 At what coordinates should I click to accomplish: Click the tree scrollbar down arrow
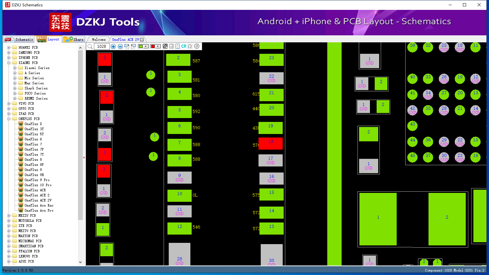point(80,262)
